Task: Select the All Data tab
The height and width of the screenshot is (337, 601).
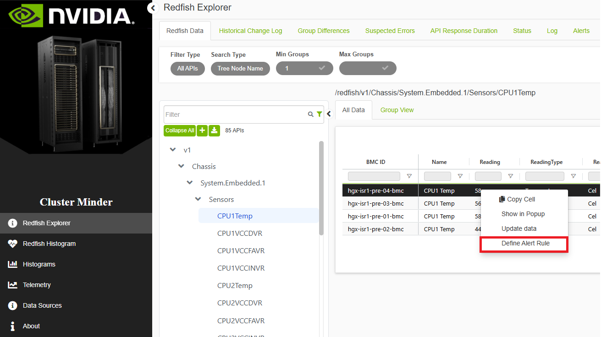Action: pyautogui.click(x=353, y=110)
